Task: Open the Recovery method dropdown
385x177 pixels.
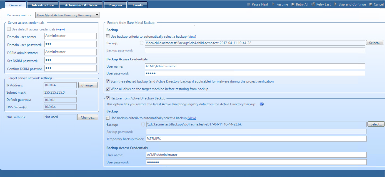Action: pos(67,15)
